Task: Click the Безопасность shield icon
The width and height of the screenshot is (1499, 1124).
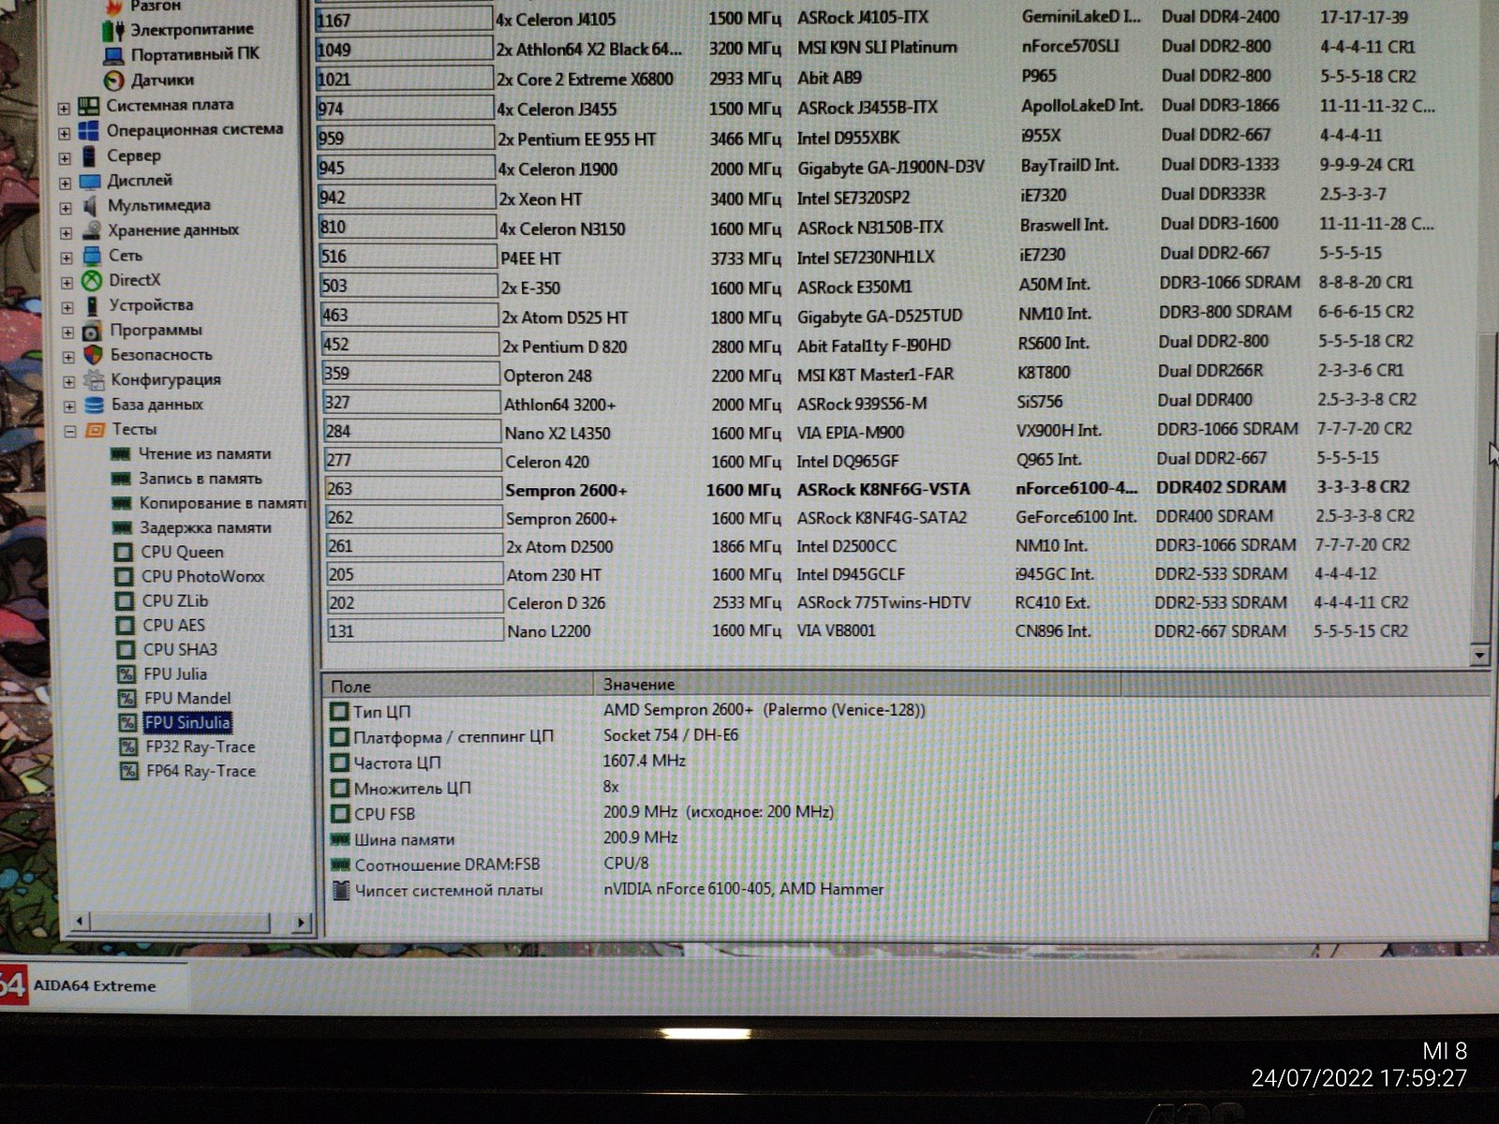Action: point(93,355)
